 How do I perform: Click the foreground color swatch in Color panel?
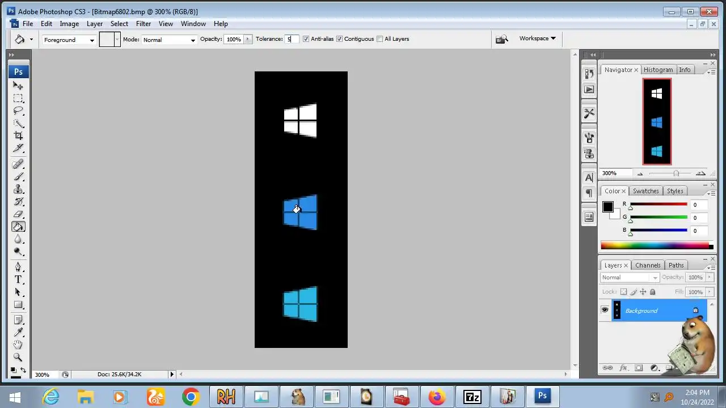608,207
